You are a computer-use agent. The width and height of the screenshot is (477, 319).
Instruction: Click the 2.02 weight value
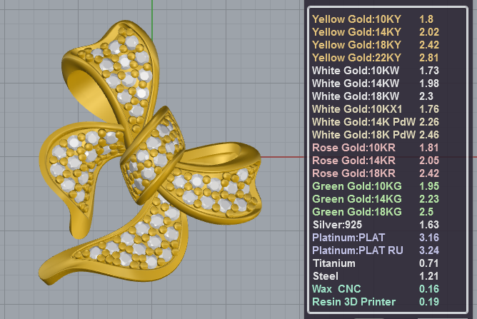click(x=429, y=32)
